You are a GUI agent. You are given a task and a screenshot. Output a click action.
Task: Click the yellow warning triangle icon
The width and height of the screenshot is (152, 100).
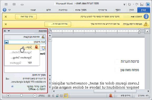click(x=146, y=24)
